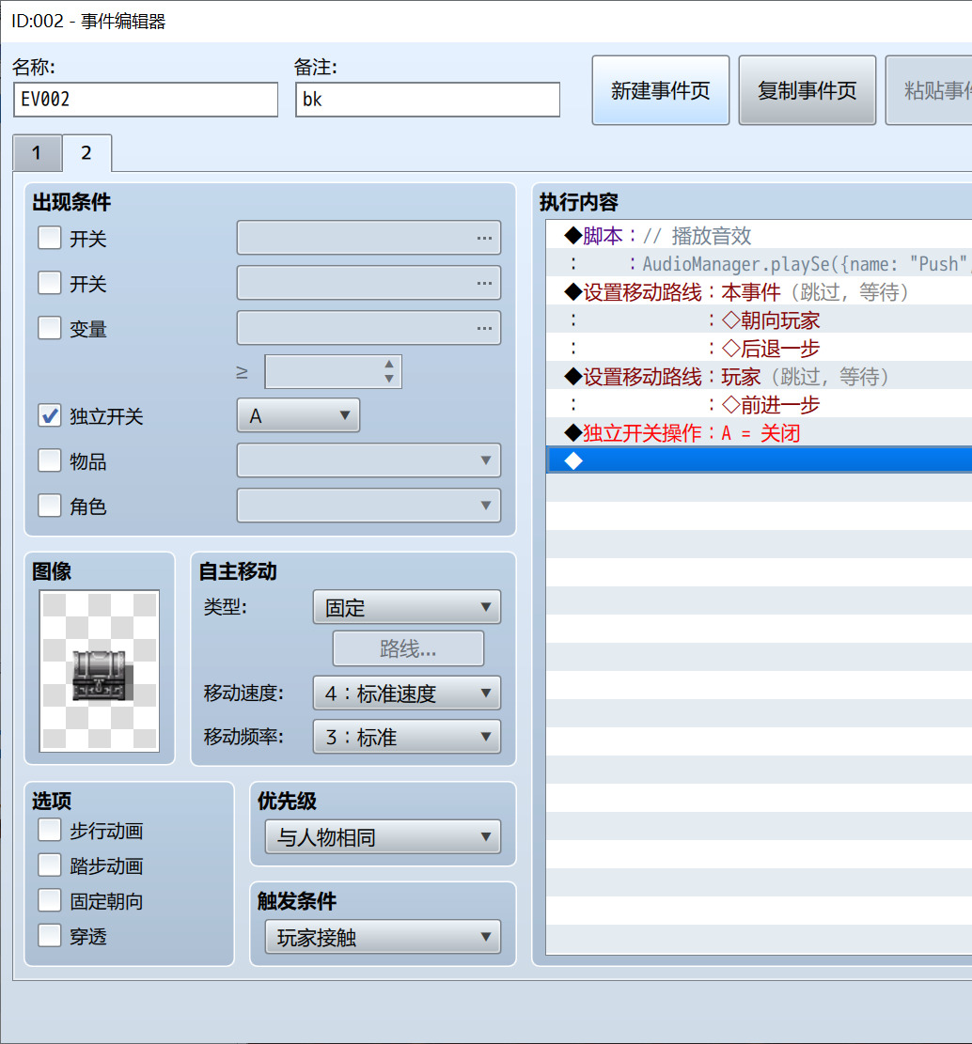Select 设置移动路线：本事件 command
This screenshot has height=1044, width=972.
(x=759, y=292)
